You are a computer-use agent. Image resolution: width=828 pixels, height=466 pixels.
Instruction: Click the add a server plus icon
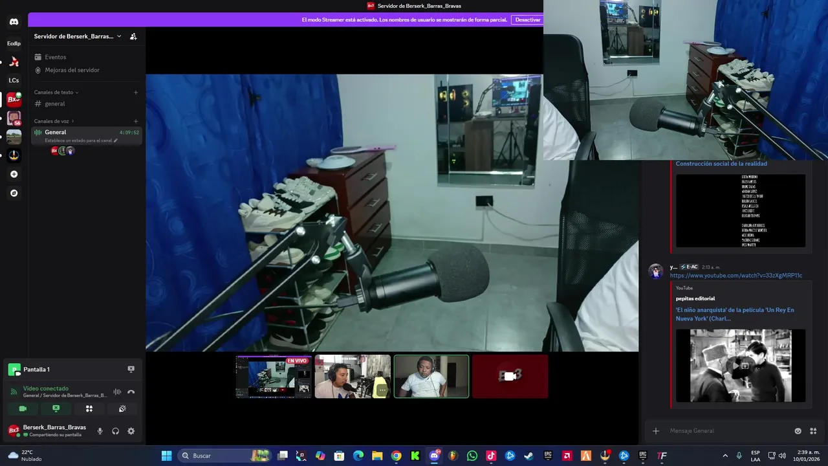(x=14, y=174)
